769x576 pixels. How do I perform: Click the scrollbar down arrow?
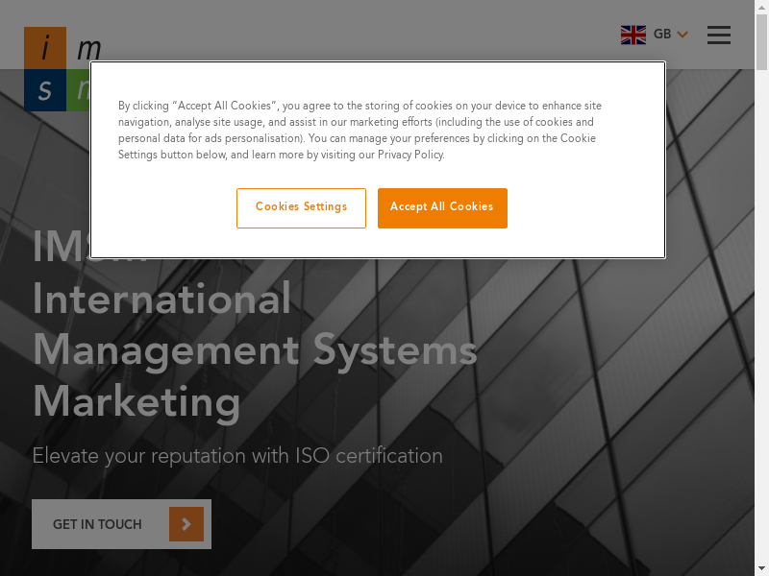[761, 568]
